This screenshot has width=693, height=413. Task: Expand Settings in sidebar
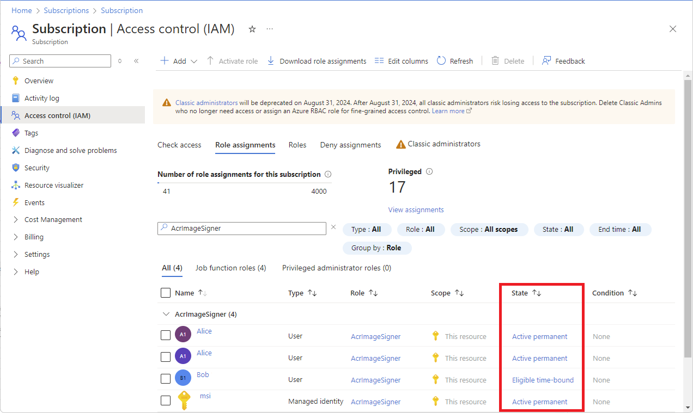tap(16, 254)
